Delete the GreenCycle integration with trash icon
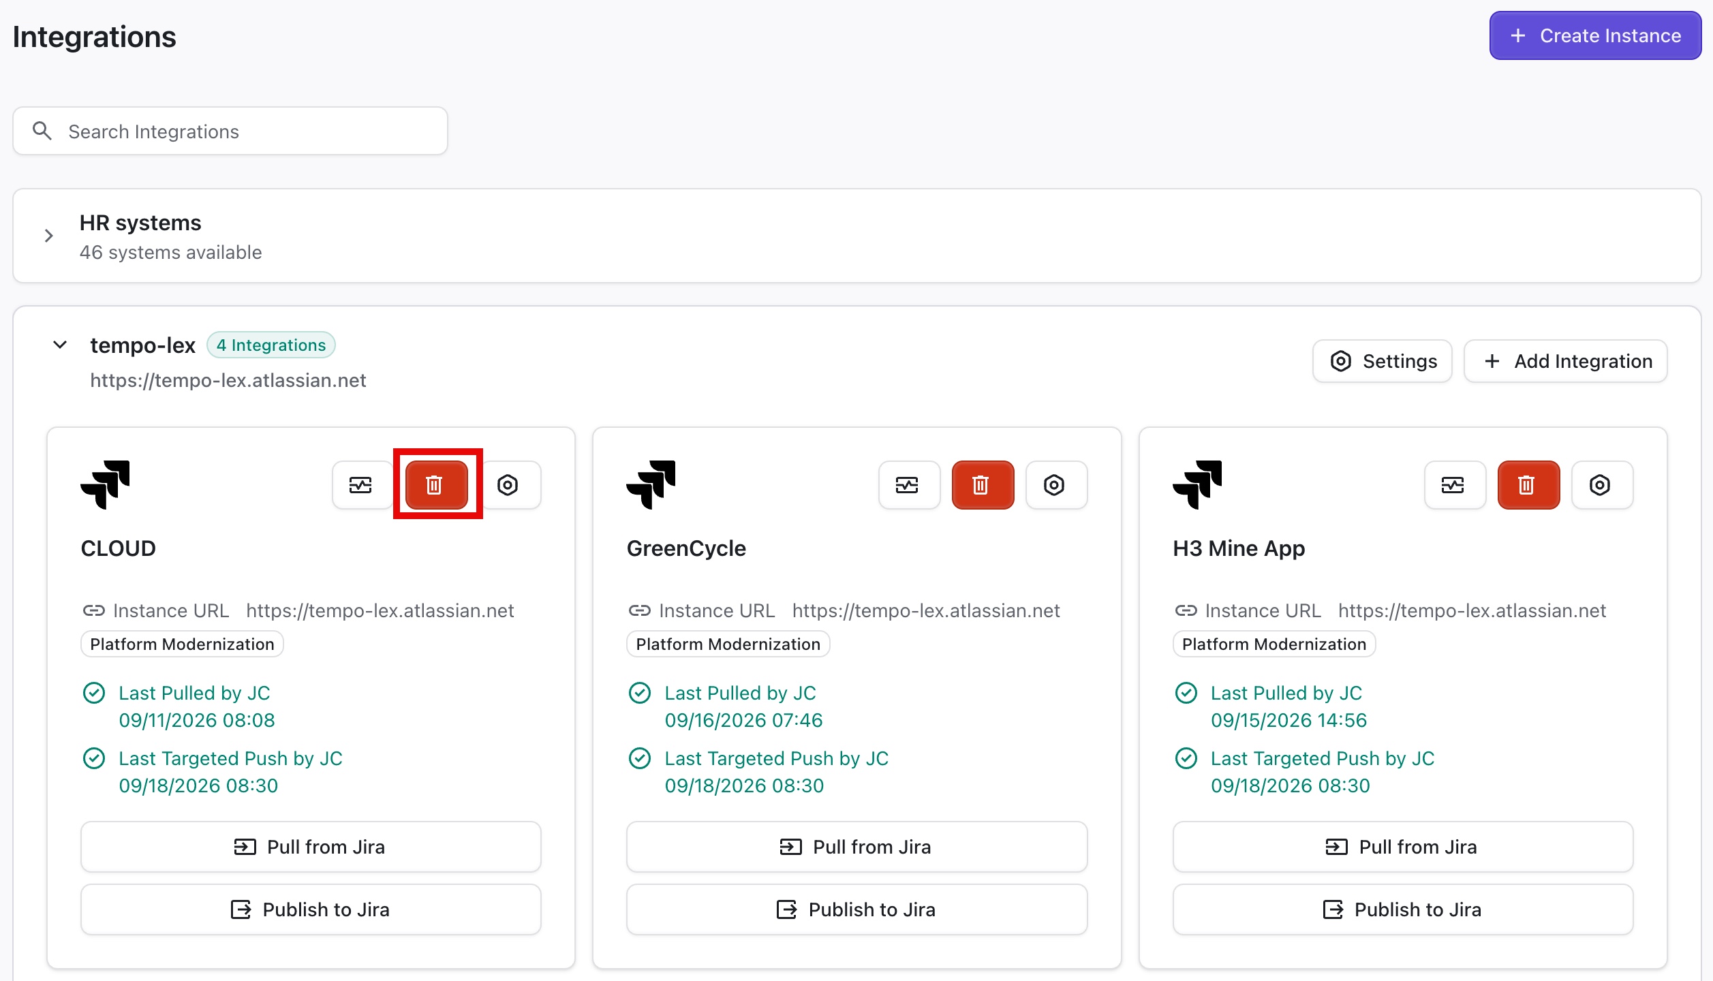This screenshot has width=1713, height=981. click(982, 485)
